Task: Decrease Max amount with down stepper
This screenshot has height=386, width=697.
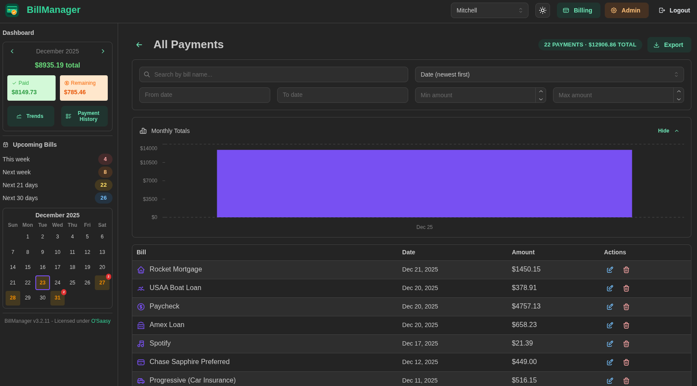Action: 679,99
